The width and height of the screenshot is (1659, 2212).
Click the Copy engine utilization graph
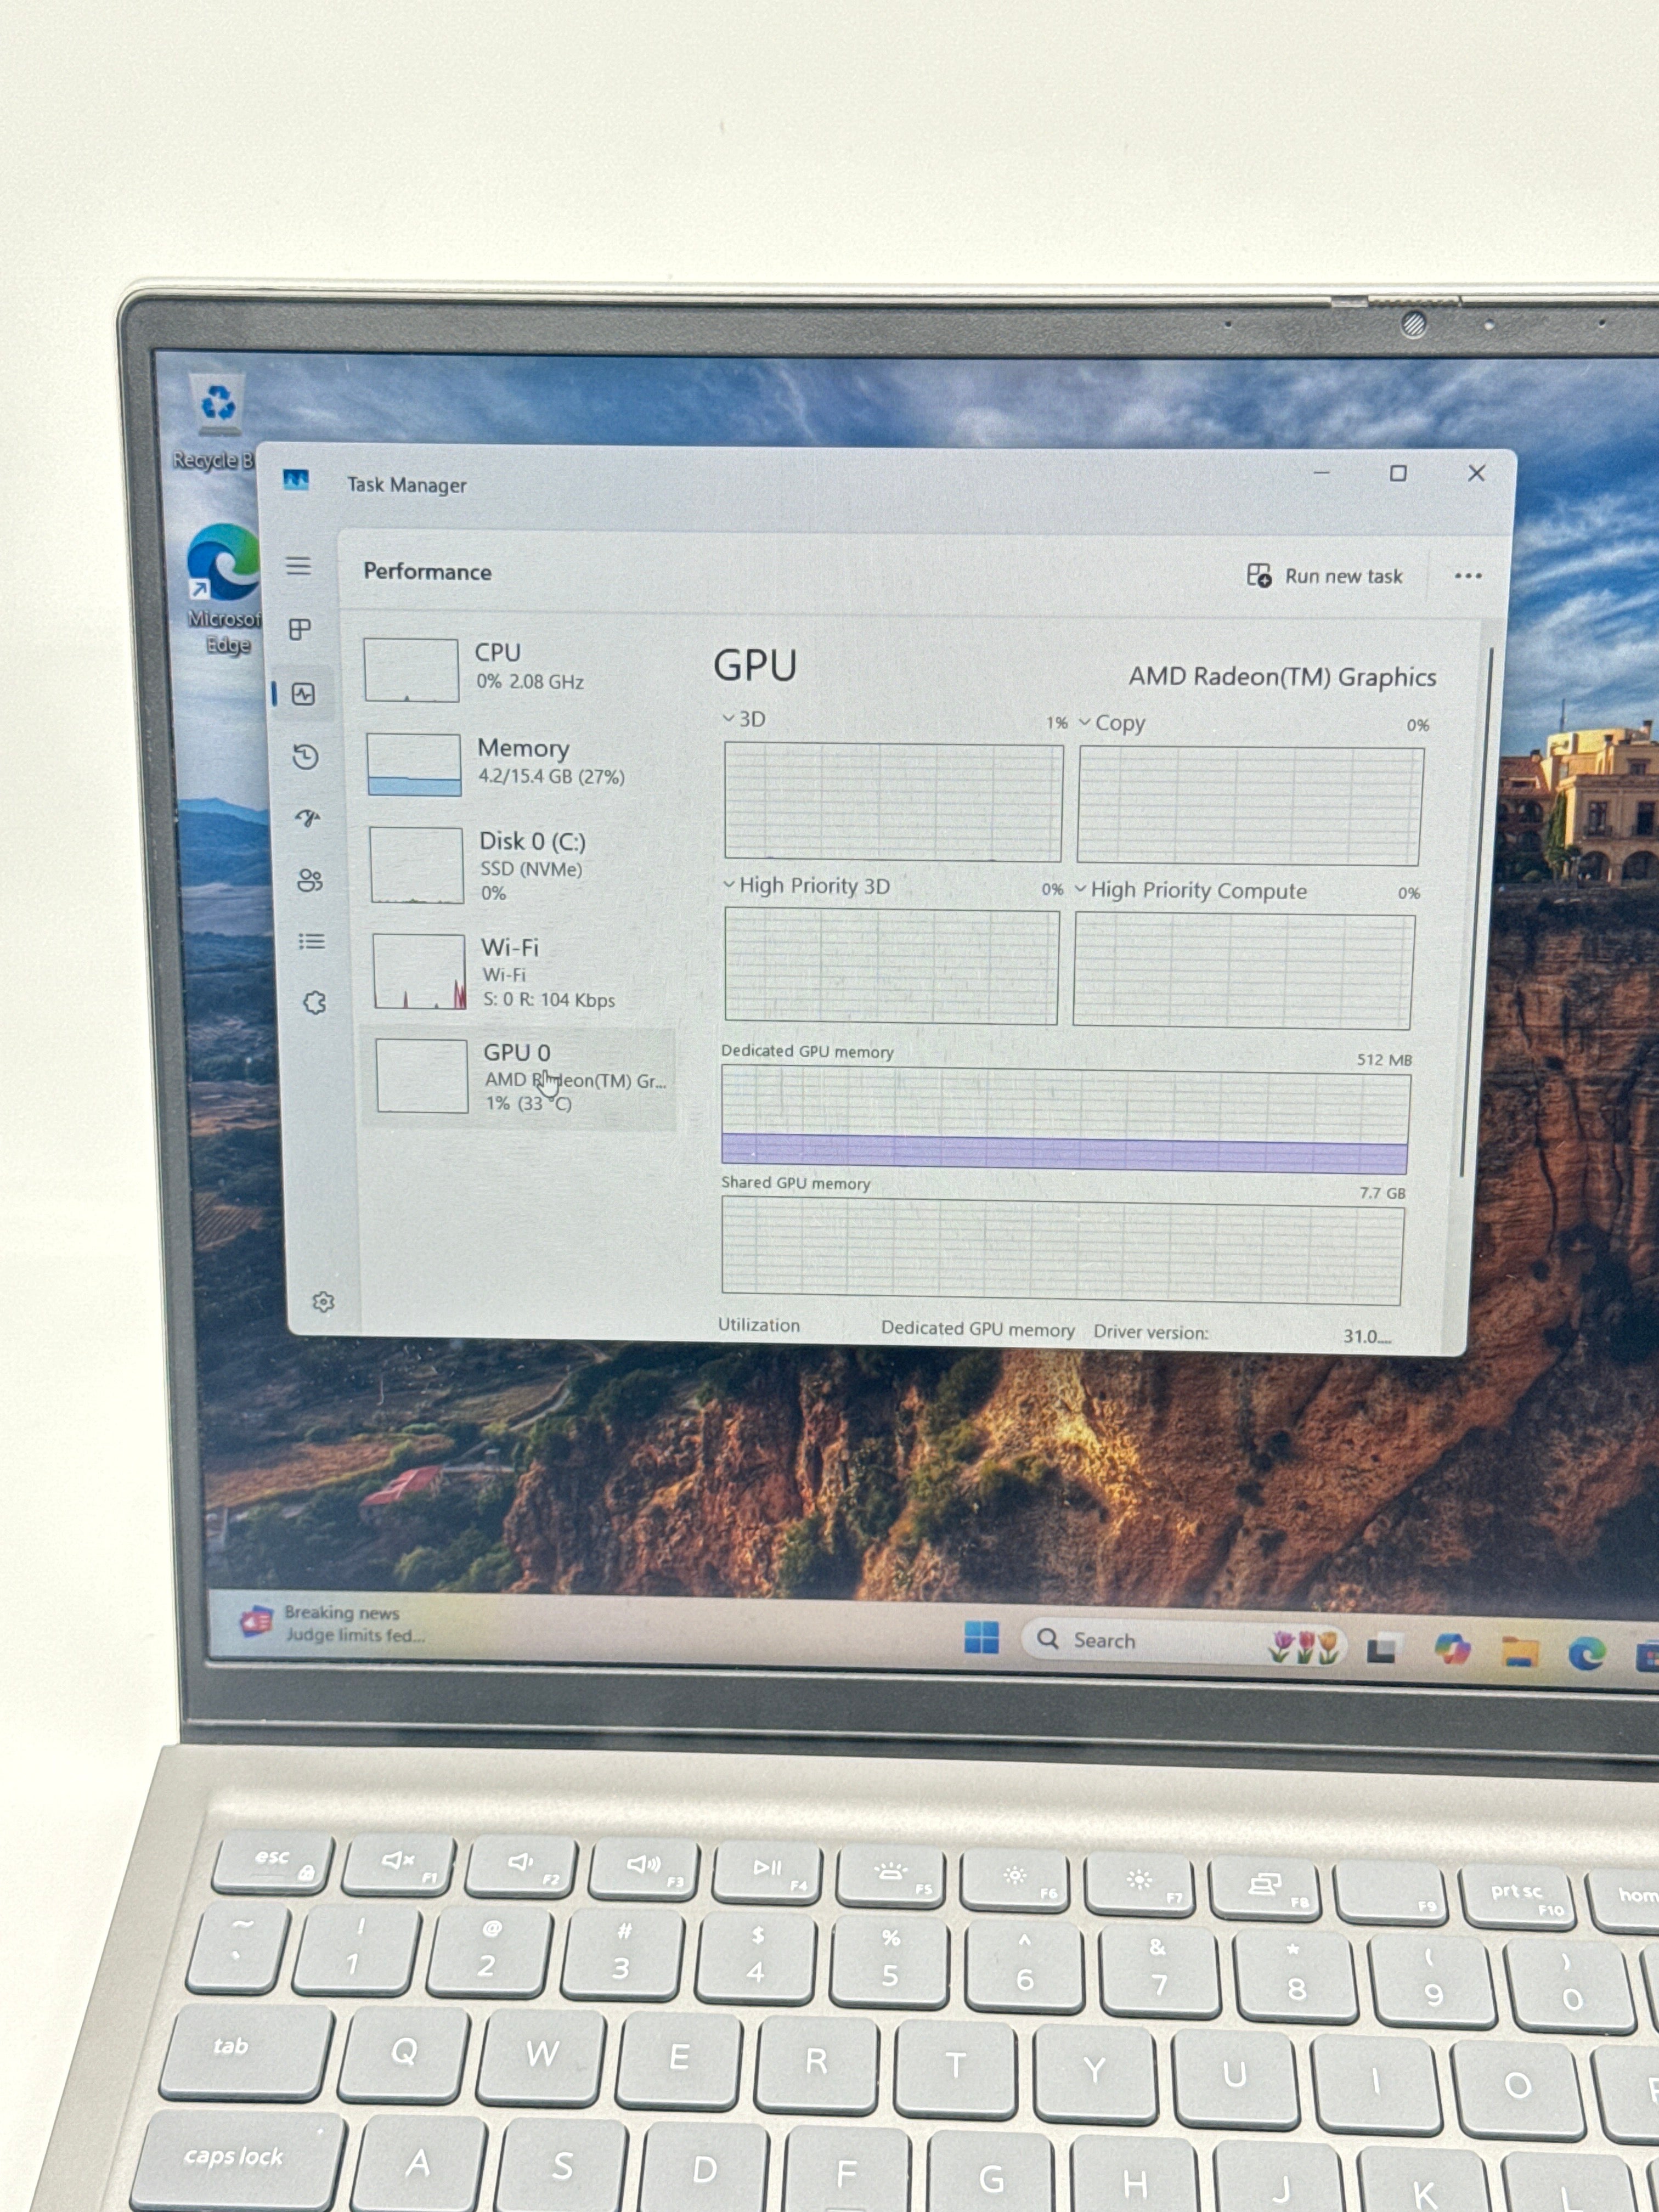coord(1250,806)
